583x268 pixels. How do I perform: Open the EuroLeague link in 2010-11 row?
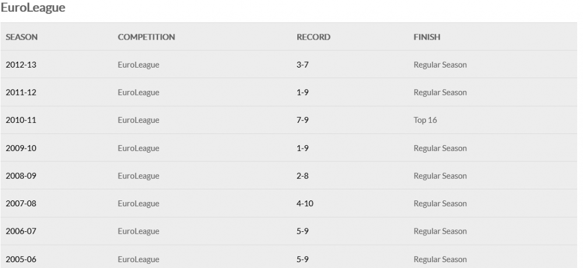(x=138, y=121)
